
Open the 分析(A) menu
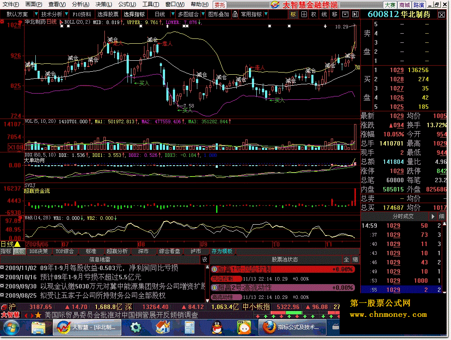[x=81, y=4]
